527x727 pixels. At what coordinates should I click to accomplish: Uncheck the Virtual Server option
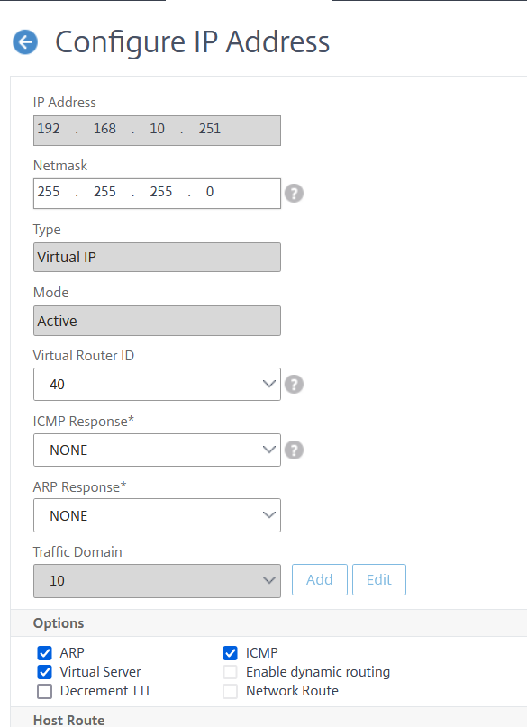coord(44,672)
